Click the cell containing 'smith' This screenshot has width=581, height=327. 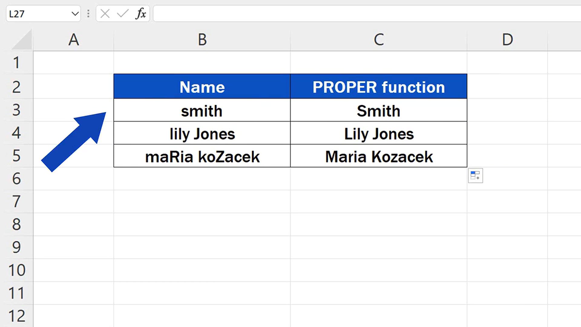202,111
